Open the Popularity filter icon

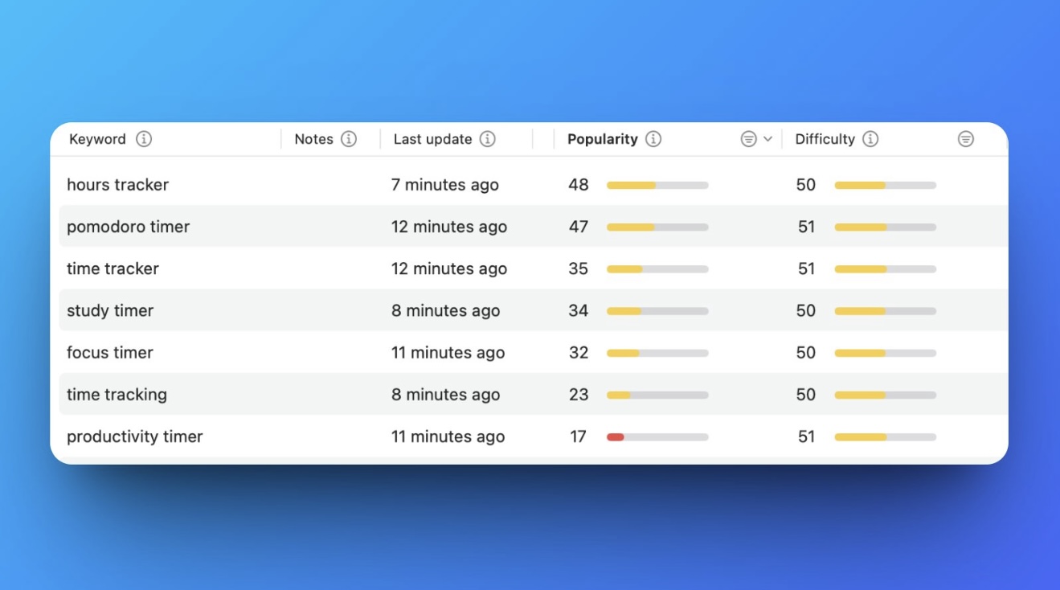(x=748, y=139)
